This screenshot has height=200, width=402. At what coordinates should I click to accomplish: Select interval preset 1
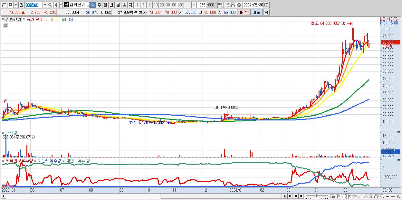(137, 5)
